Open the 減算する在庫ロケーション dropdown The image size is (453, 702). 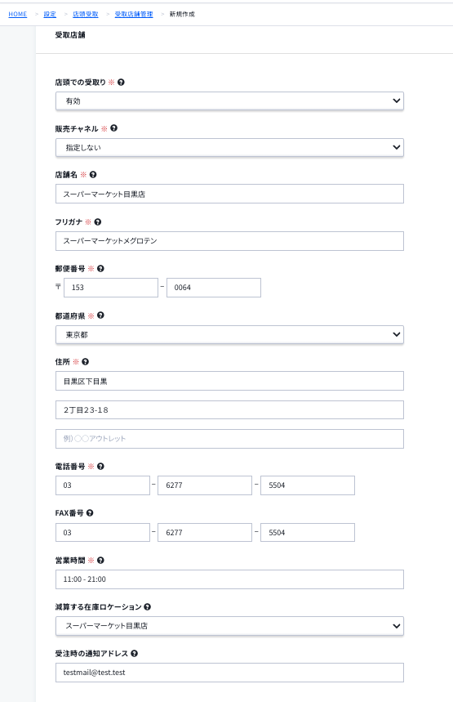click(x=229, y=626)
